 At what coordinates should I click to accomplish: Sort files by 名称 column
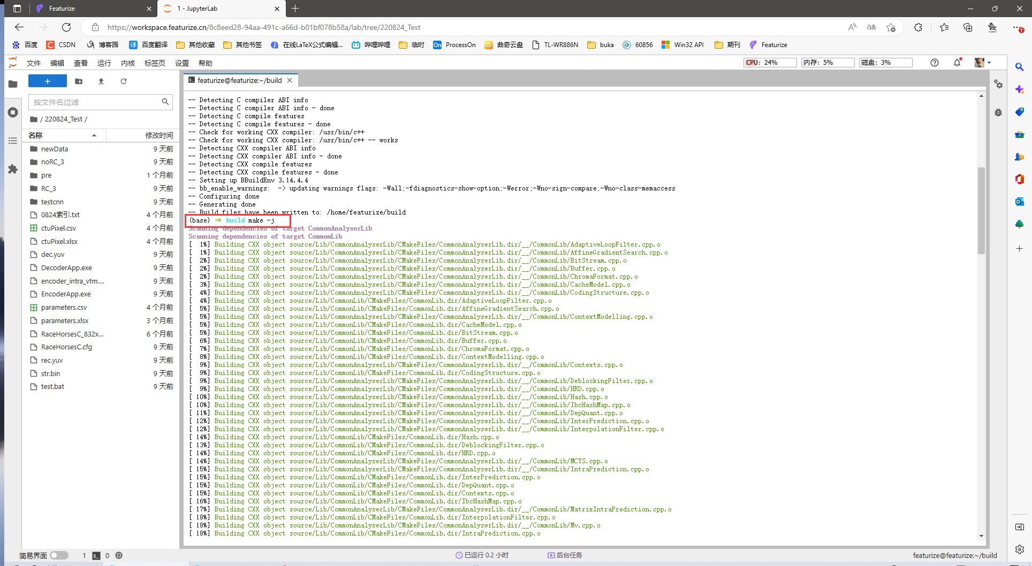pyautogui.click(x=64, y=135)
